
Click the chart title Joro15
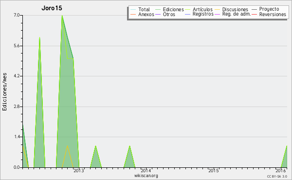(52, 8)
